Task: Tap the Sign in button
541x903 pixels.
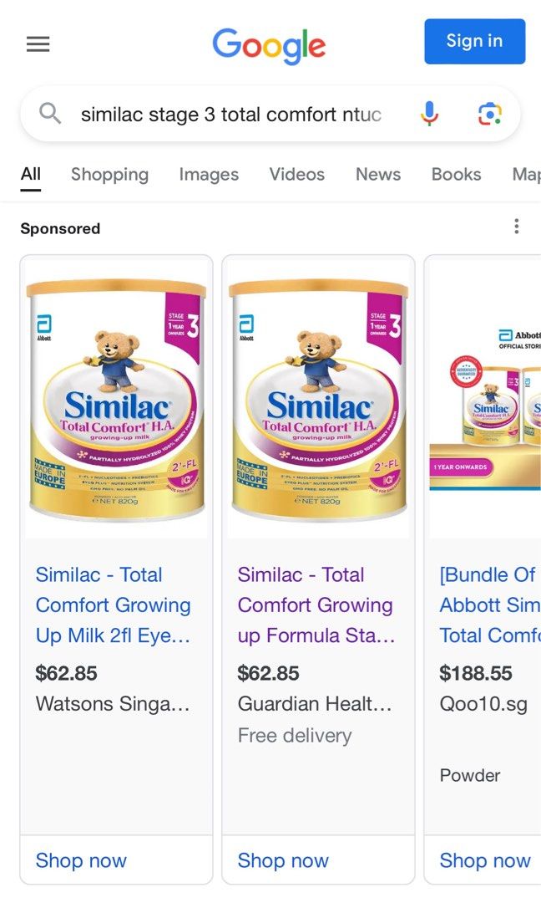Action: [474, 41]
